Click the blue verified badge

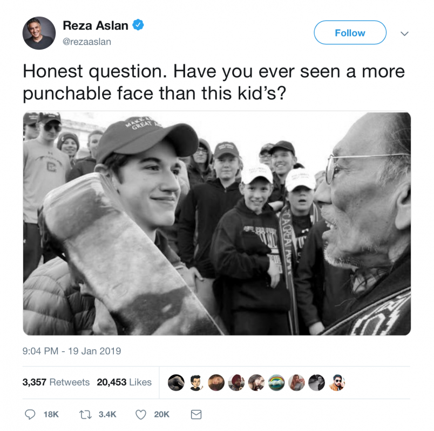point(138,25)
